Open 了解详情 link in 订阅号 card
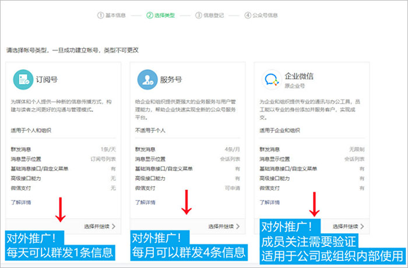408x268 pixels. [x=21, y=202]
